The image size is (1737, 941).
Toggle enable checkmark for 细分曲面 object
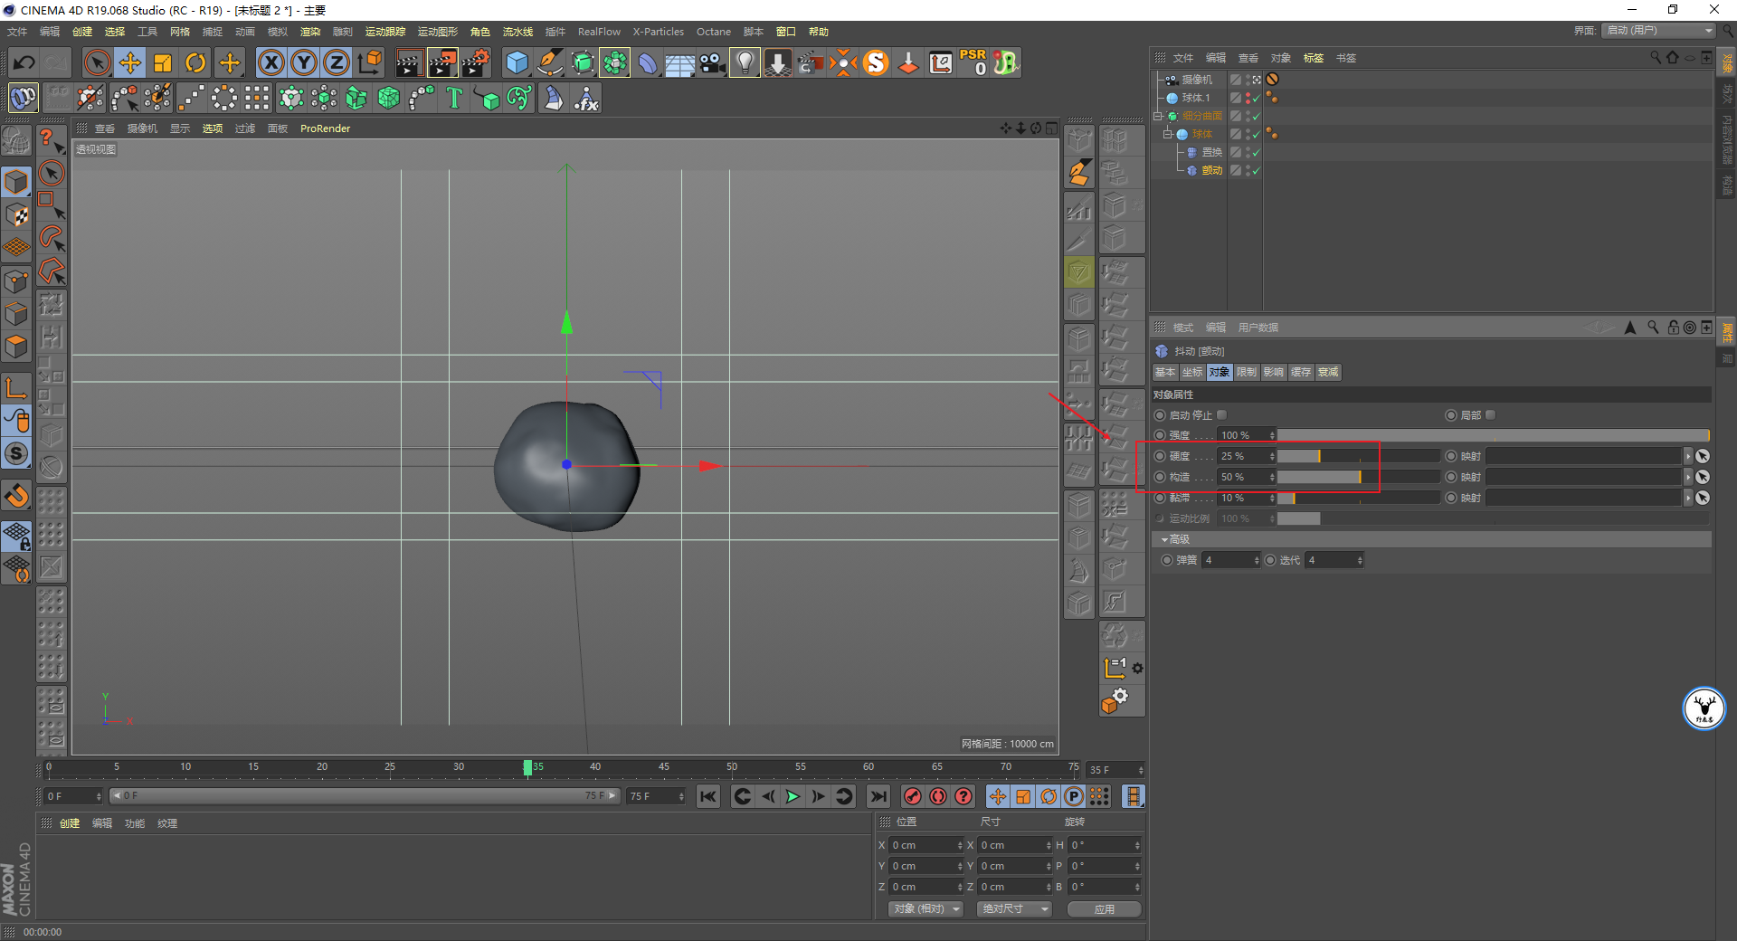[x=1256, y=117]
